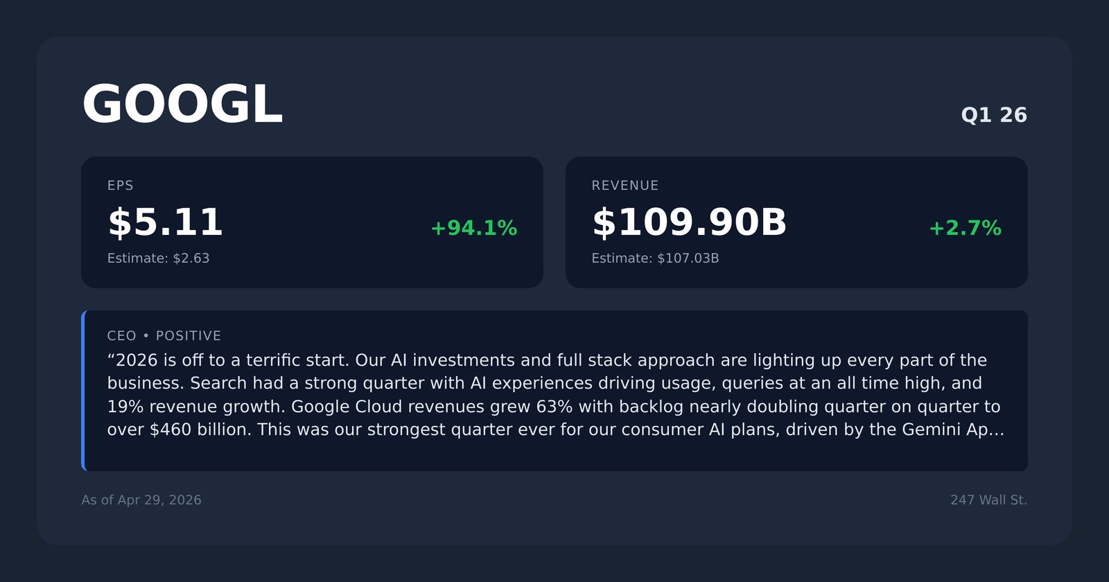Select the $5.11 EPS value
This screenshot has height=582, width=1109.
coord(165,222)
